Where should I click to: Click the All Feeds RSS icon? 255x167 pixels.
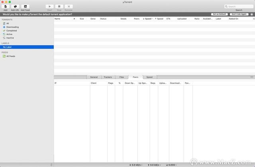click(x=4, y=56)
